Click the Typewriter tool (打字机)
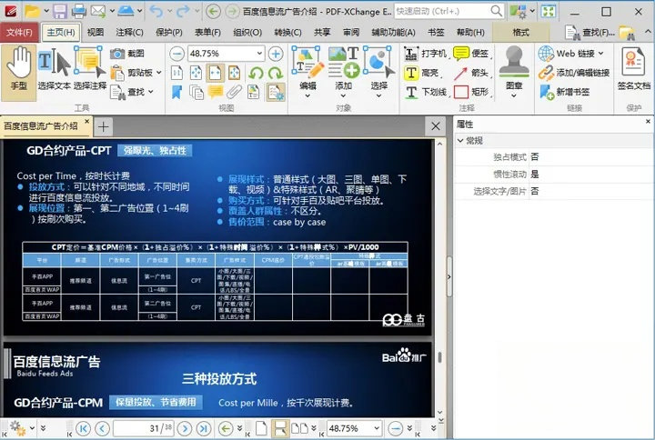 point(425,54)
